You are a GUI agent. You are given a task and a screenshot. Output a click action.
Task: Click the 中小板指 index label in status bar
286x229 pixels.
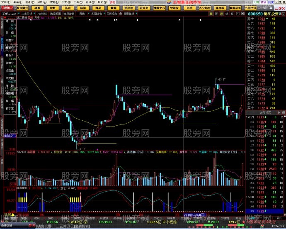170,222
